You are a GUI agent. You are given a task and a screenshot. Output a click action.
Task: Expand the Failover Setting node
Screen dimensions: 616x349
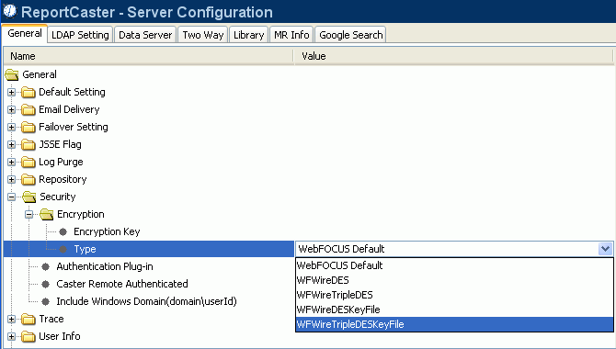pos(11,127)
